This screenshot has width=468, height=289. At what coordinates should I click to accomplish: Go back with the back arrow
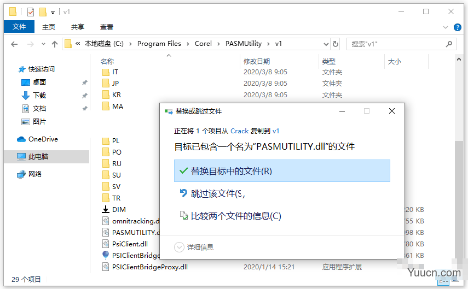point(14,44)
